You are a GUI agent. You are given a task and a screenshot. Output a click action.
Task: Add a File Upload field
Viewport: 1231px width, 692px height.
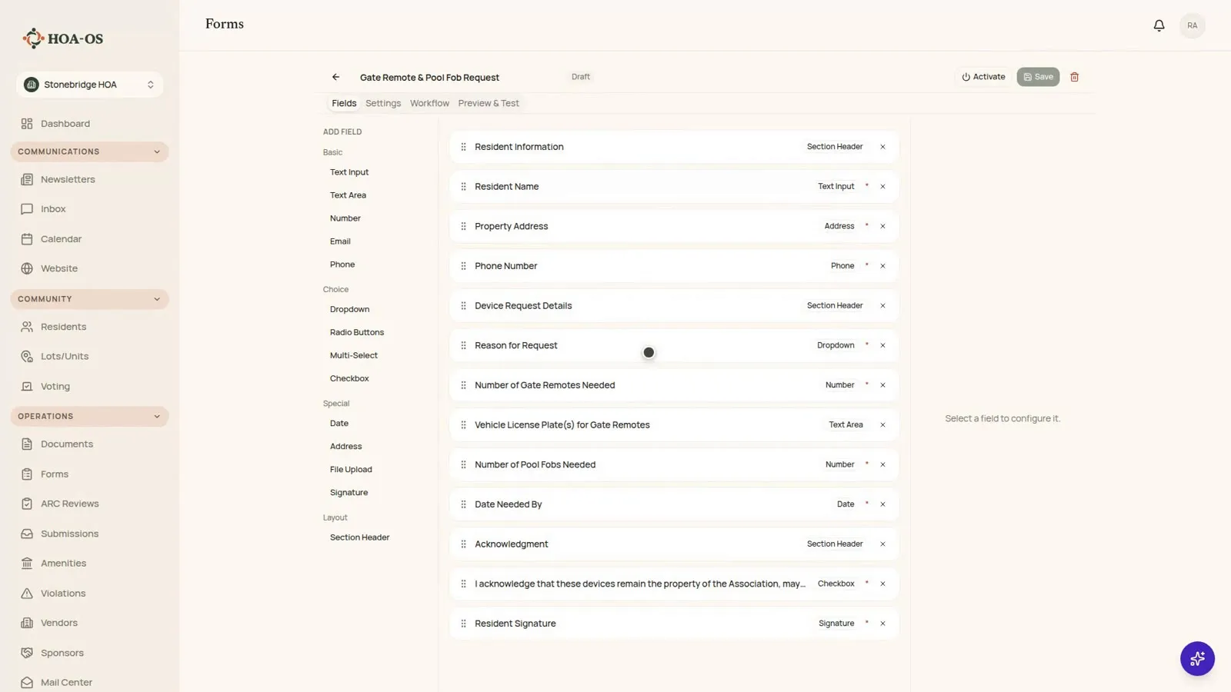pyautogui.click(x=351, y=470)
